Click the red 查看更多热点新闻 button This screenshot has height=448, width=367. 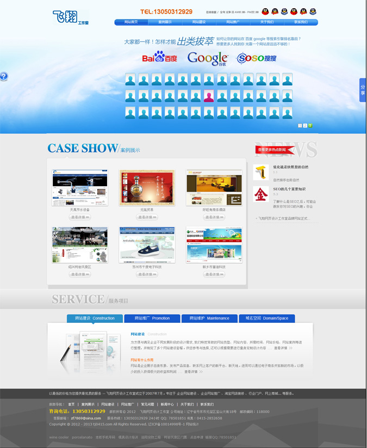tap(275, 150)
